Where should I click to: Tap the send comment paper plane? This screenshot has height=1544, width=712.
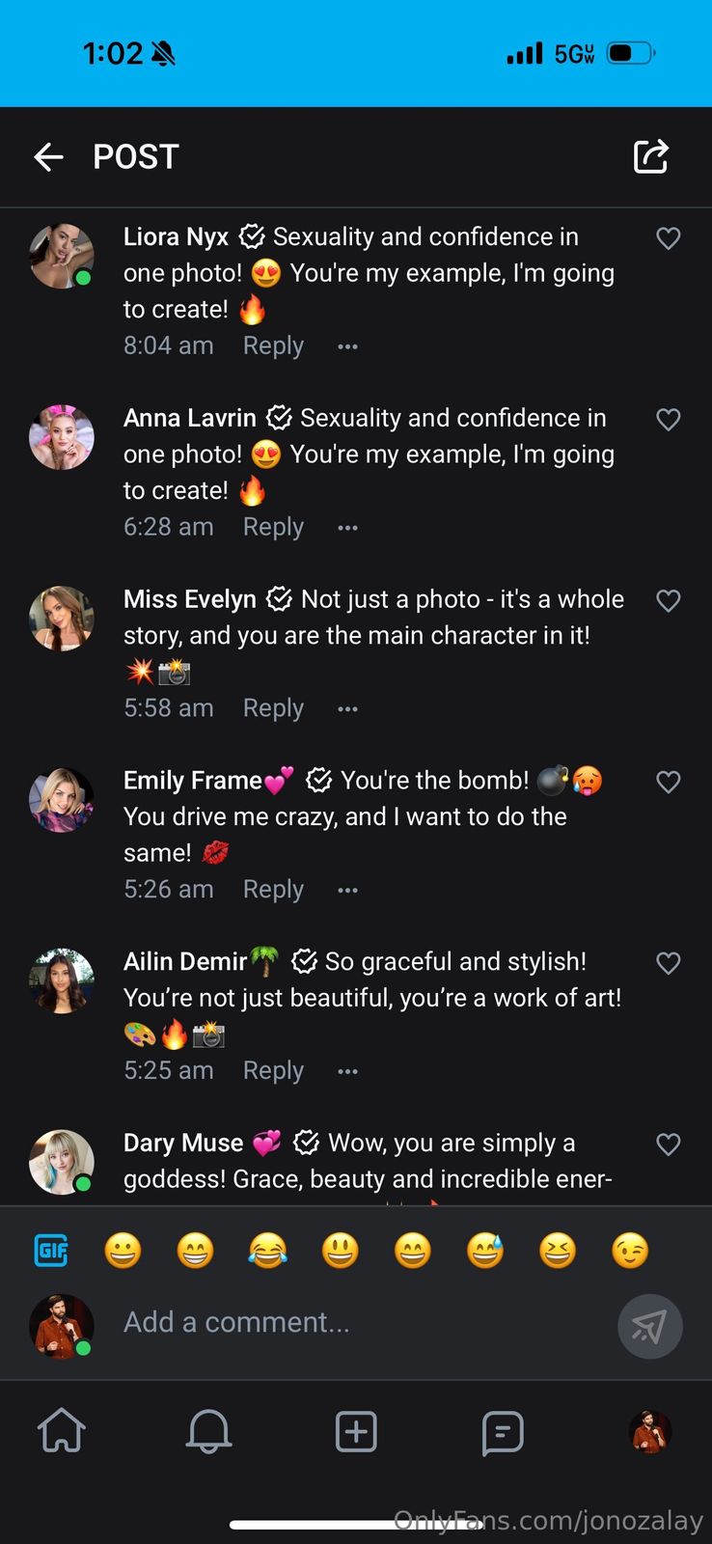649,1327
